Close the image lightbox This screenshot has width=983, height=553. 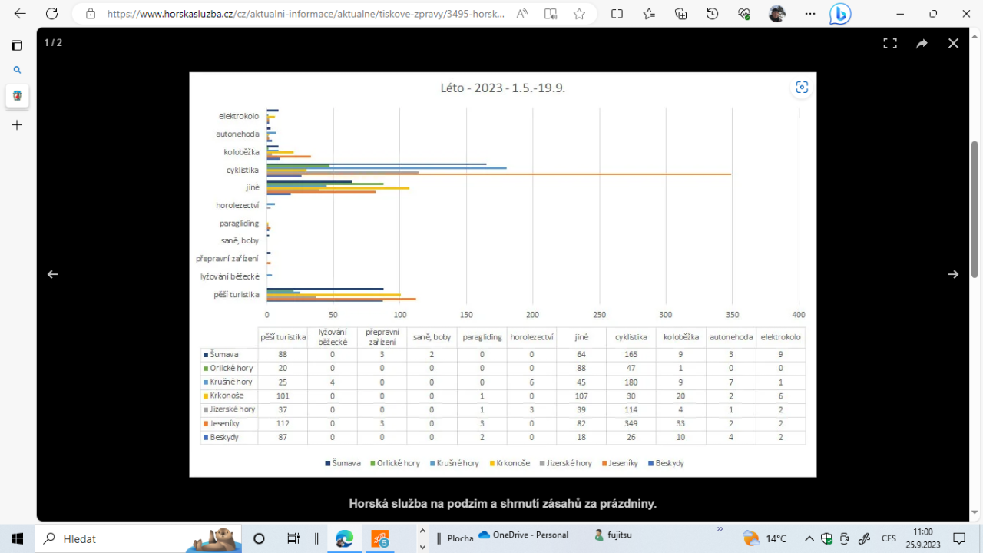(953, 43)
